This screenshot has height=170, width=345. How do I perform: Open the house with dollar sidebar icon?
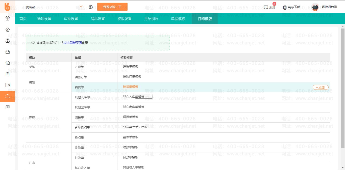tap(8, 30)
